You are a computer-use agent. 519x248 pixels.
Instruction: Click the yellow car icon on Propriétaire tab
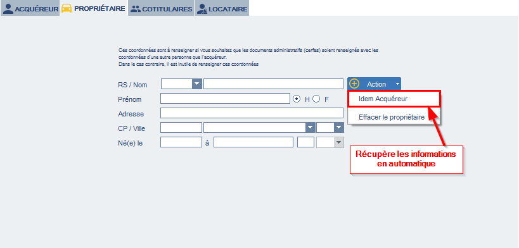(67, 8)
